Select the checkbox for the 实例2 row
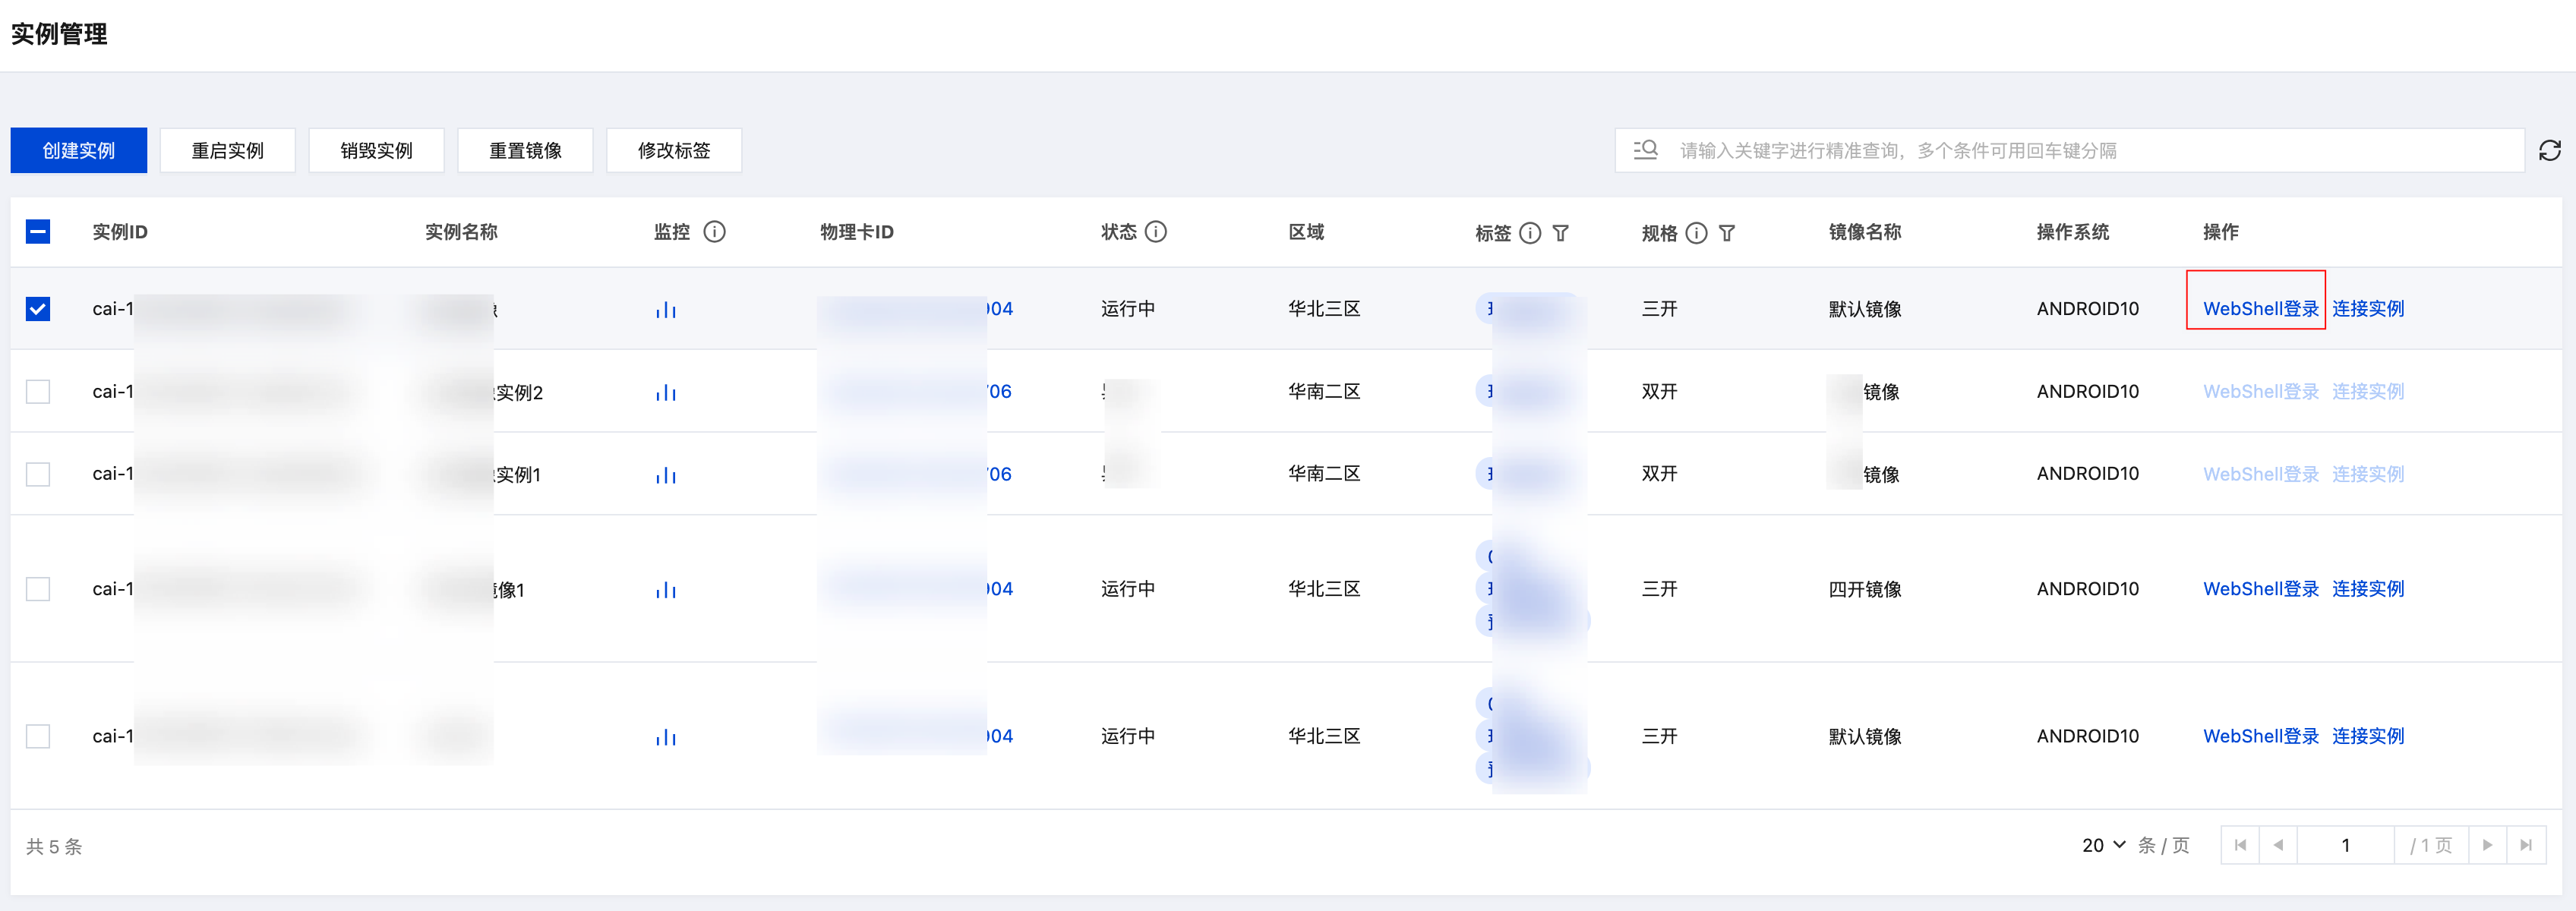 point(38,391)
